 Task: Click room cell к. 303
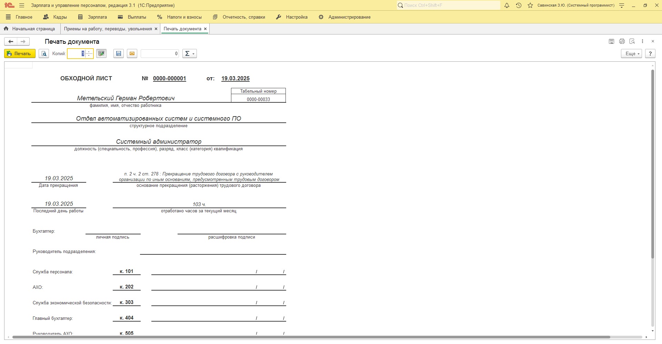(x=127, y=302)
